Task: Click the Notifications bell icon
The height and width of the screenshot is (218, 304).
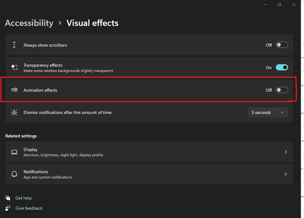Action: [x=14, y=174]
